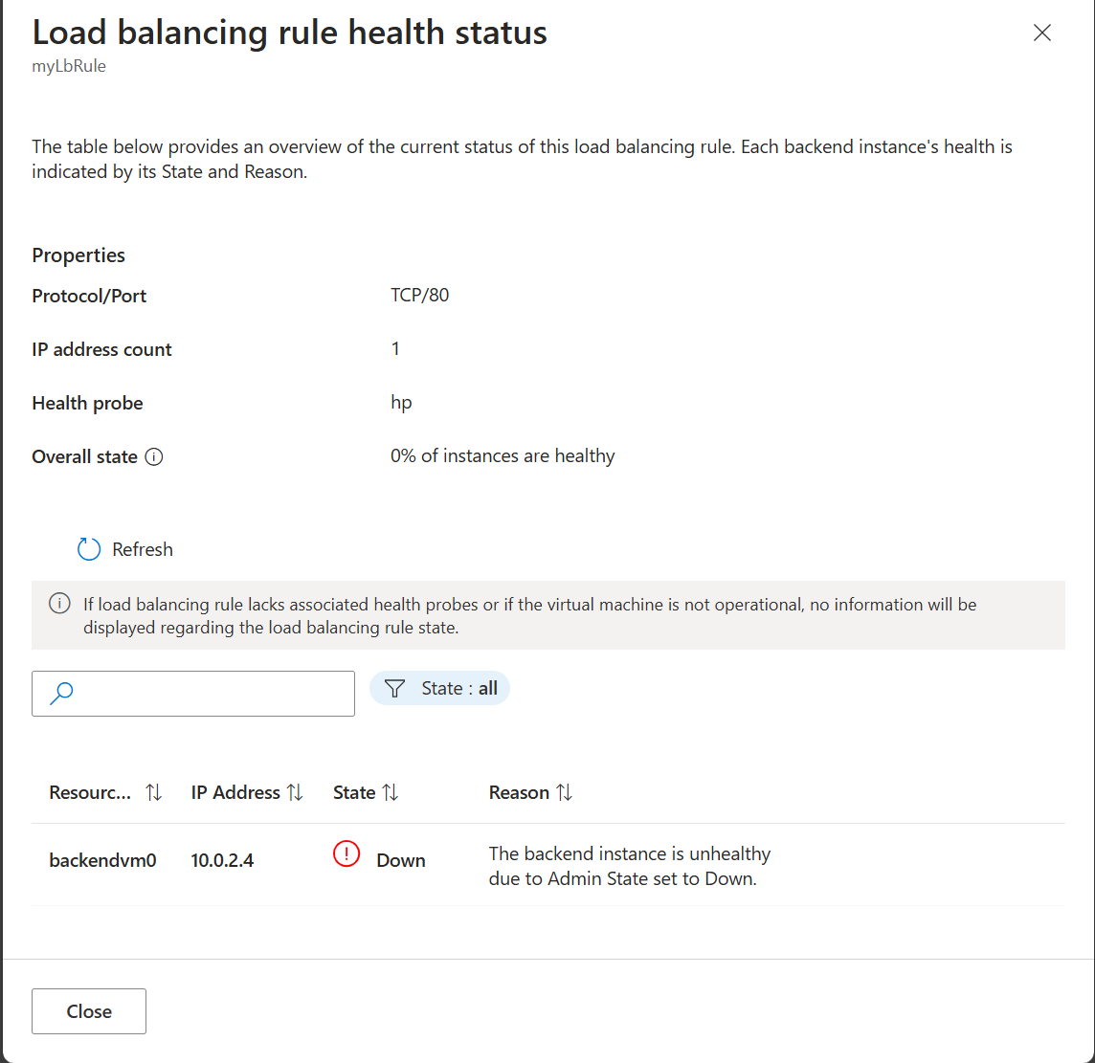Click the IP Address column header label
The image size is (1095, 1063).
pyautogui.click(x=235, y=793)
